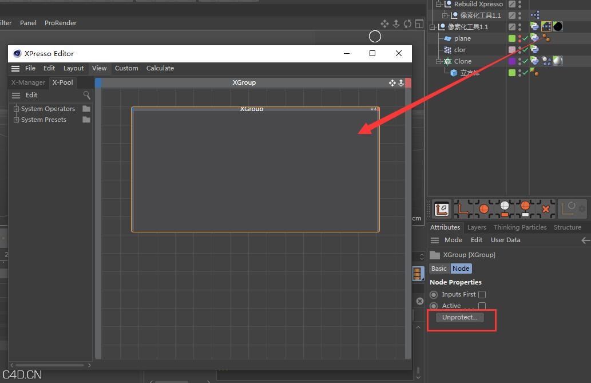The image size is (591, 383).
Task: Select the first axis coordinate tool icon
Action: pos(441,209)
